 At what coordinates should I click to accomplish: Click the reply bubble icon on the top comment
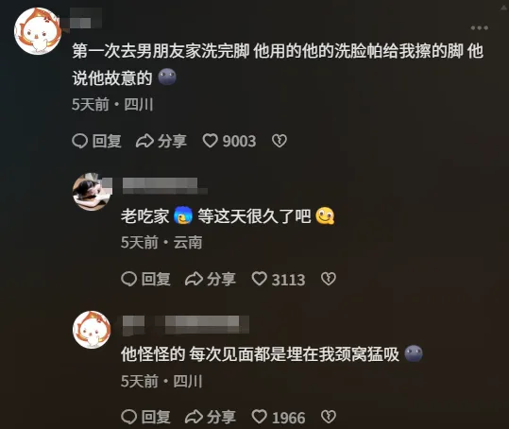[80, 141]
